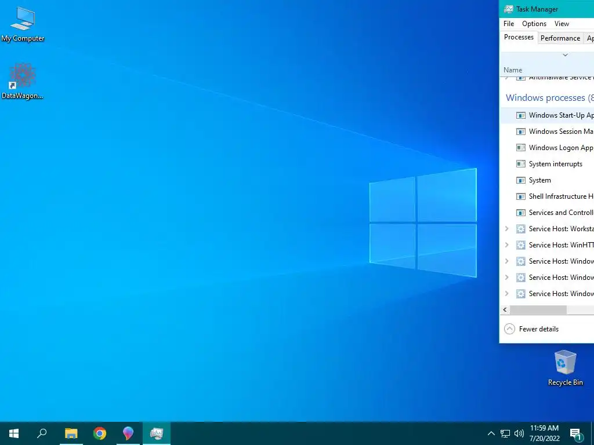Image resolution: width=594 pixels, height=445 pixels.
Task: Click the horizontal scrollbar left arrow
Action: pyautogui.click(x=505, y=309)
